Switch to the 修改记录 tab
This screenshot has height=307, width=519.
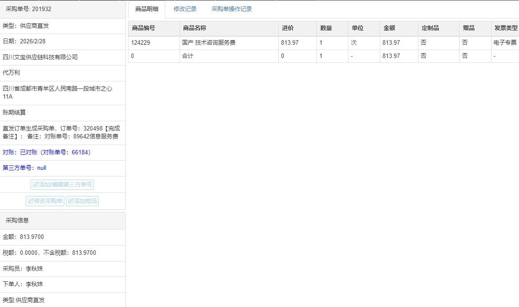(x=185, y=9)
